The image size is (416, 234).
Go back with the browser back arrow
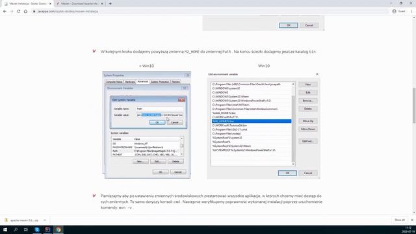point(5,12)
